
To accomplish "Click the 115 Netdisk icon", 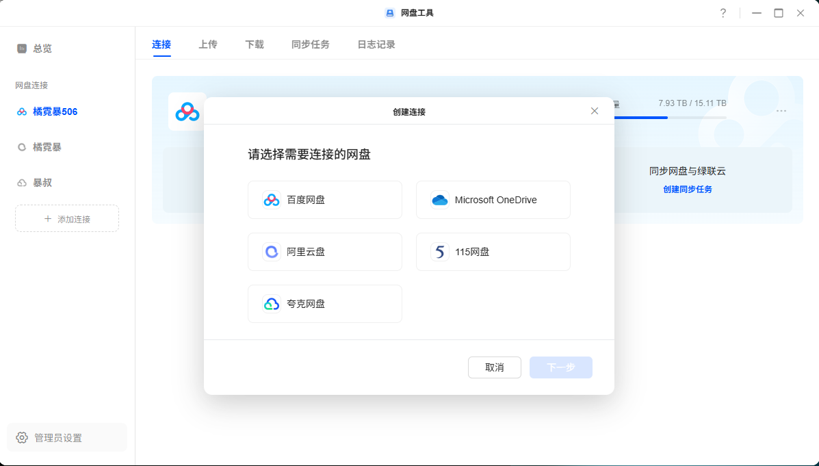I will coord(439,252).
